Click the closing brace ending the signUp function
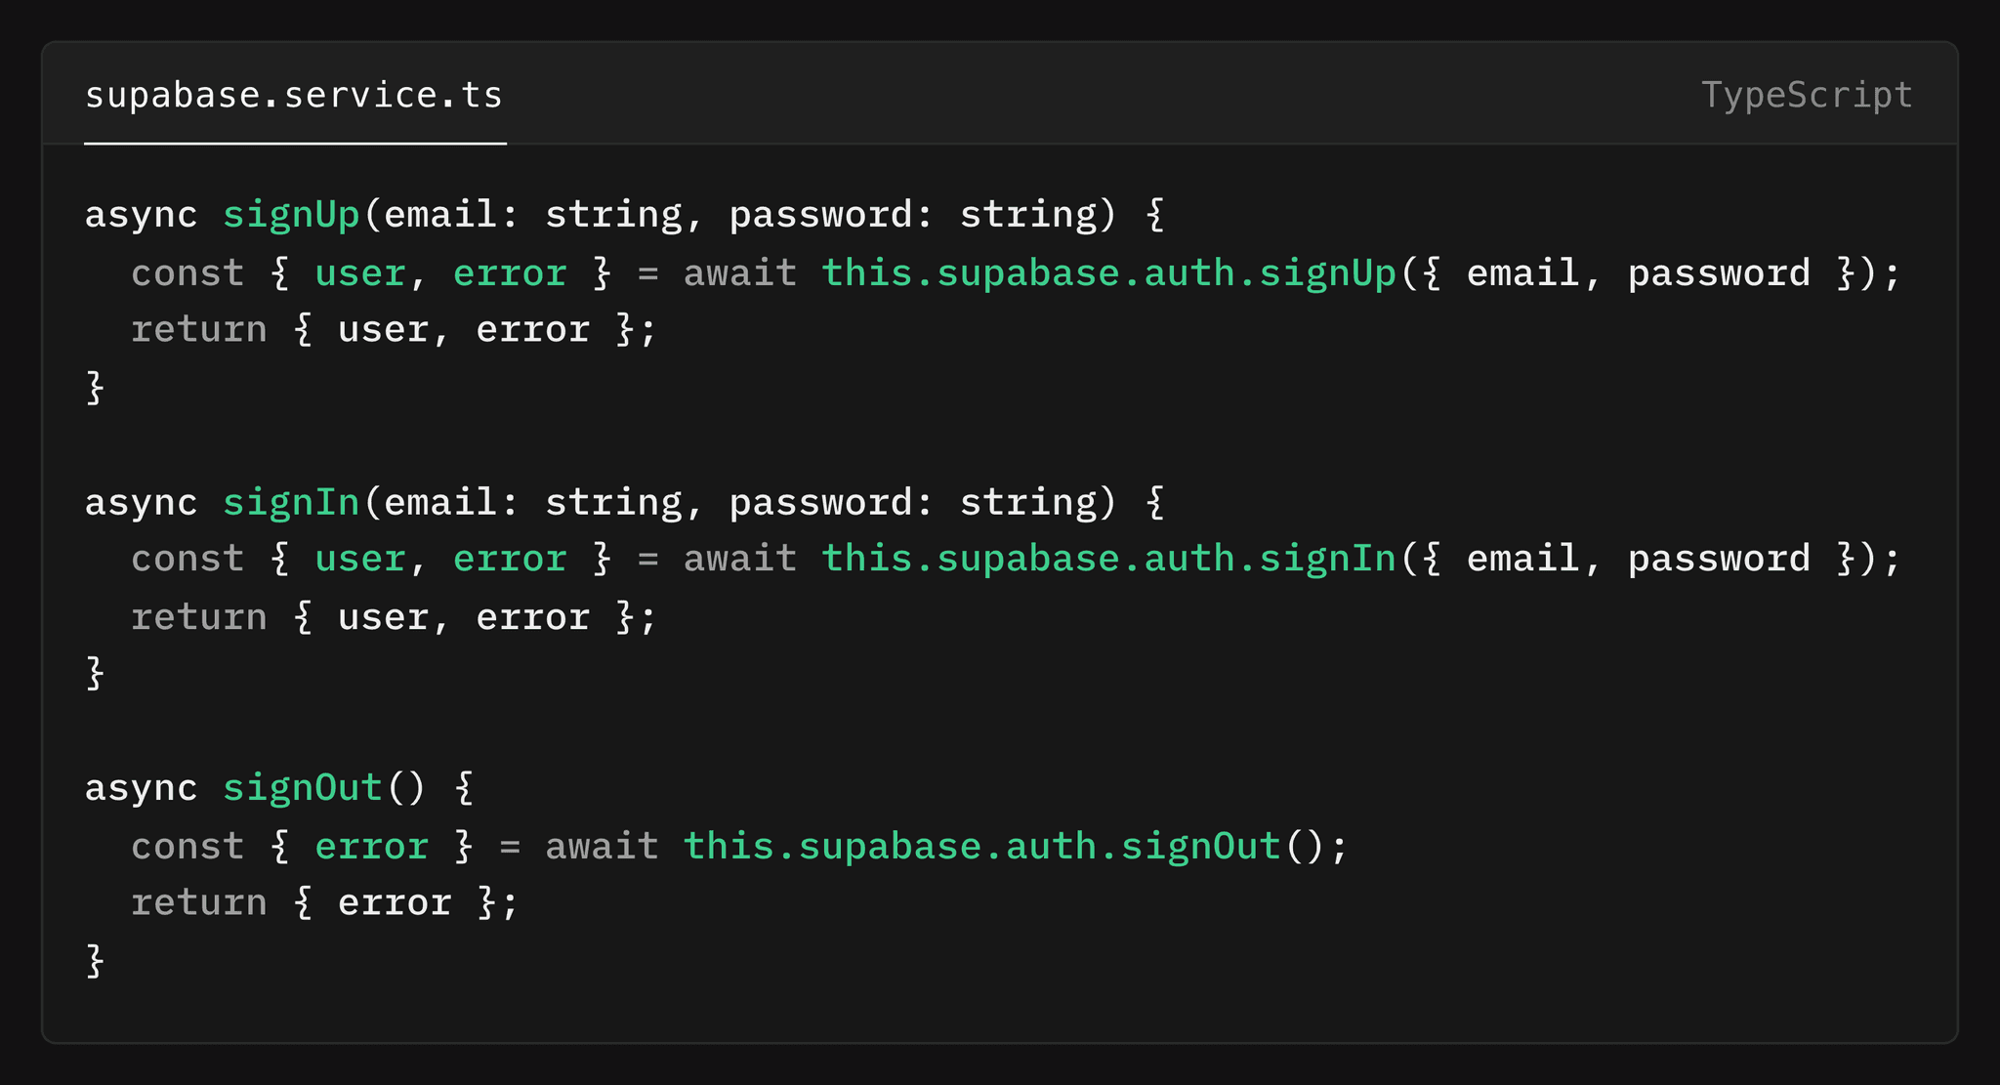The image size is (2000, 1085). 95,388
